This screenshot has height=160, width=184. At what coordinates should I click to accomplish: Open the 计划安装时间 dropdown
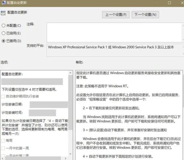(x=42, y=113)
